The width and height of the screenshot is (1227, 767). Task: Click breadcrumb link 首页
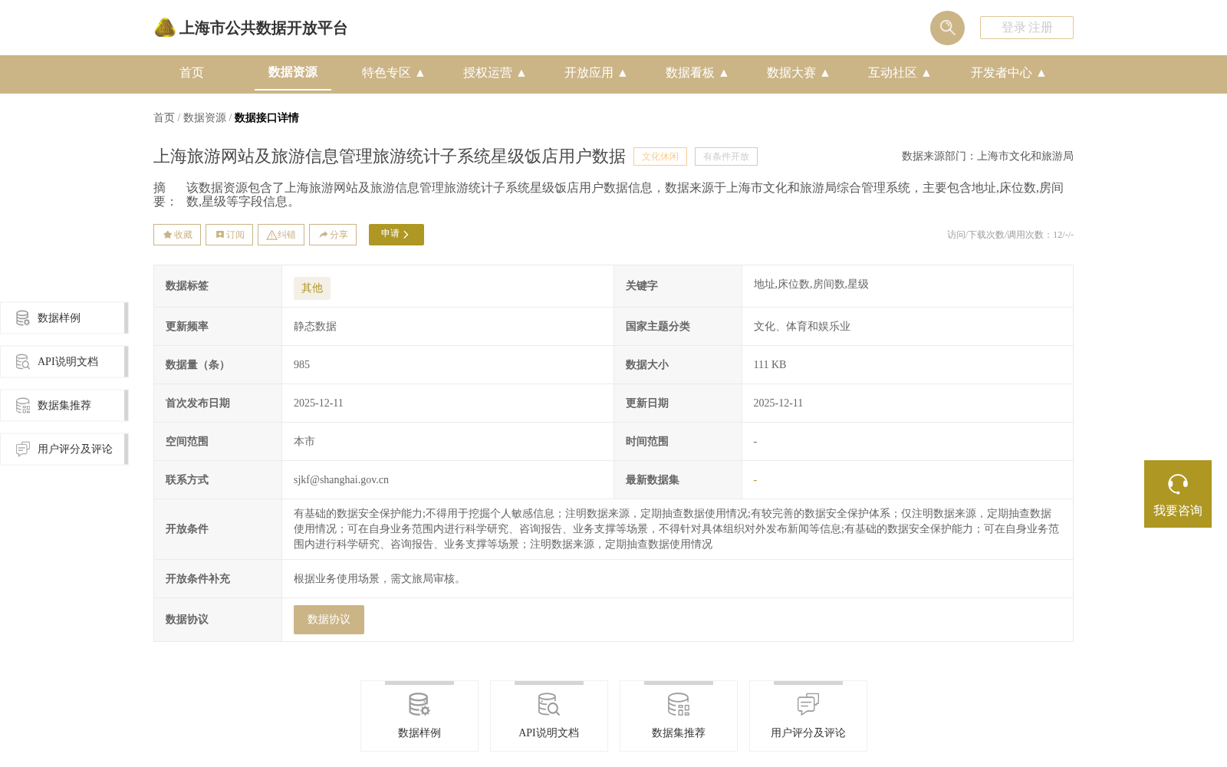pyautogui.click(x=164, y=117)
